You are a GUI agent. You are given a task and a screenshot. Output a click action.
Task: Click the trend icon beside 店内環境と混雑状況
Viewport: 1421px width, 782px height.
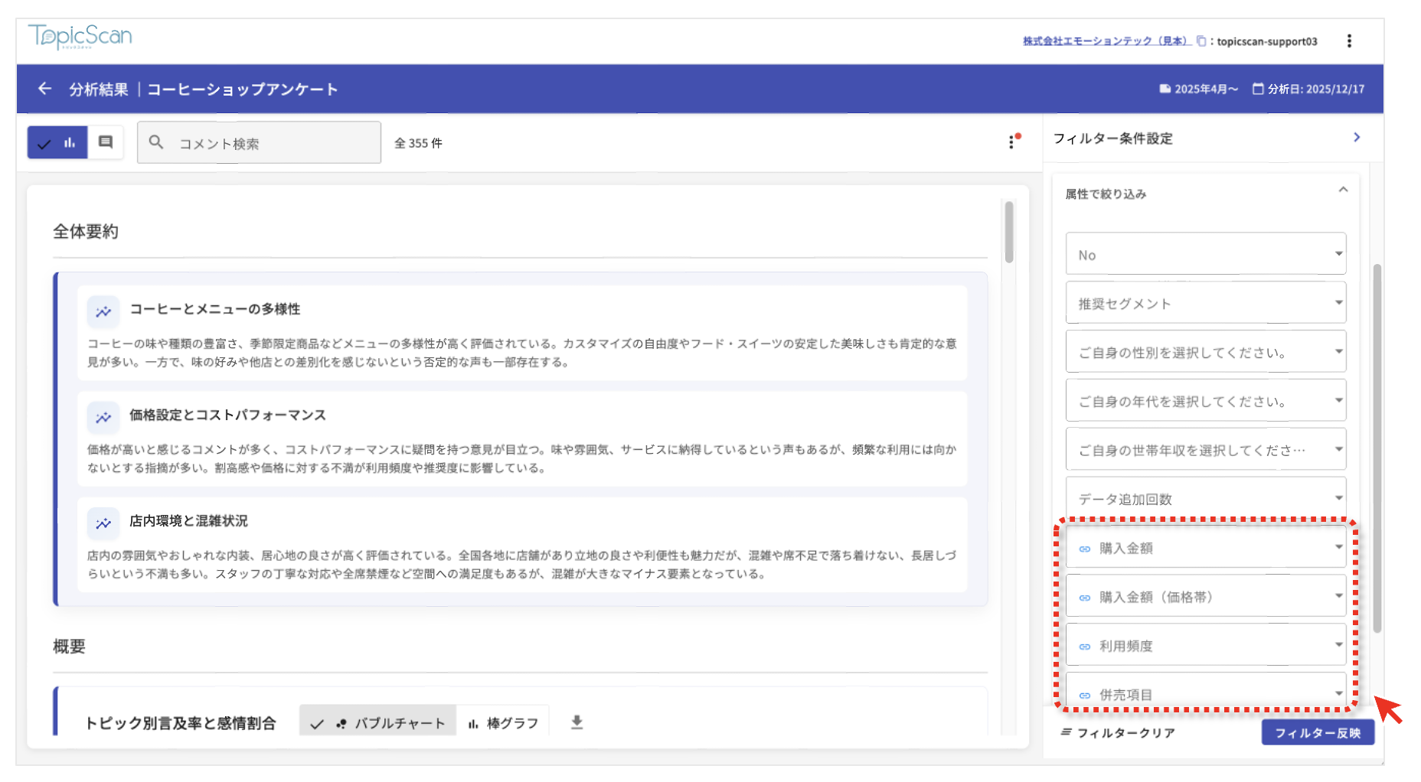pos(103,523)
